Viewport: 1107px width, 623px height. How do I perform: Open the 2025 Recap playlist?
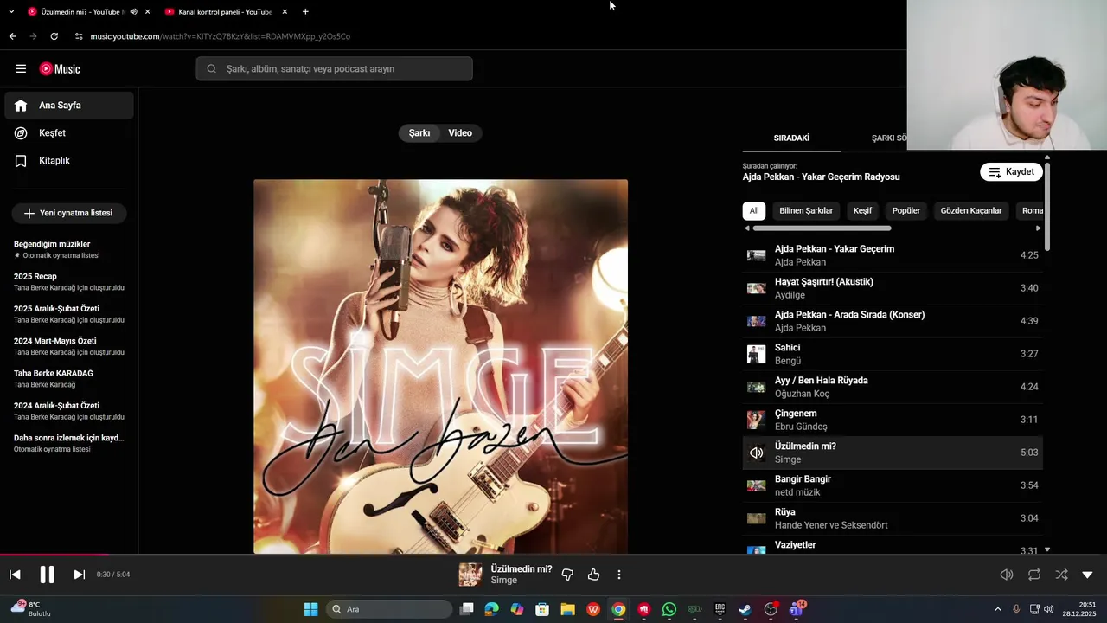click(69, 281)
